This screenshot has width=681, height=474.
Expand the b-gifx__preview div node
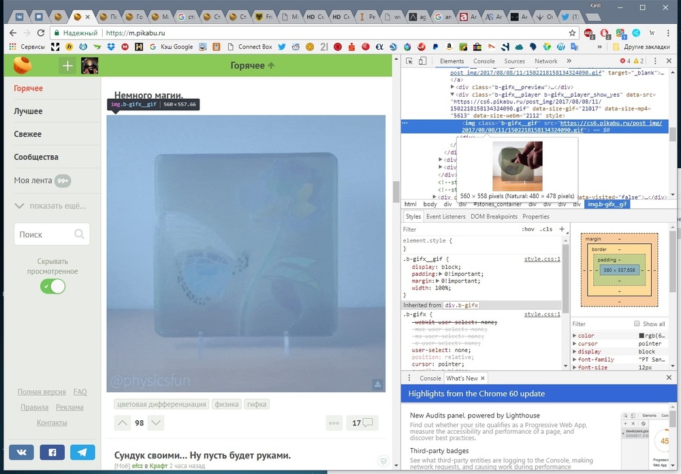(454, 87)
